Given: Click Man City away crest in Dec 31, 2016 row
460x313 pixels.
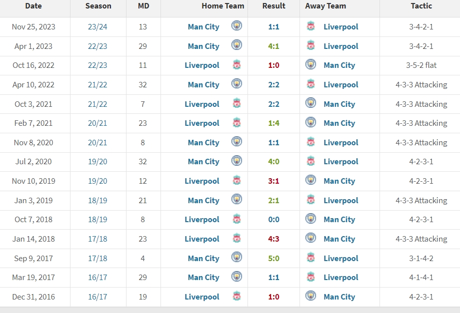Looking at the screenshot, I should point(310,297).
